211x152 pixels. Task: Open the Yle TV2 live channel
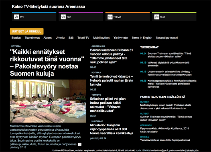[x=81, y=16]
